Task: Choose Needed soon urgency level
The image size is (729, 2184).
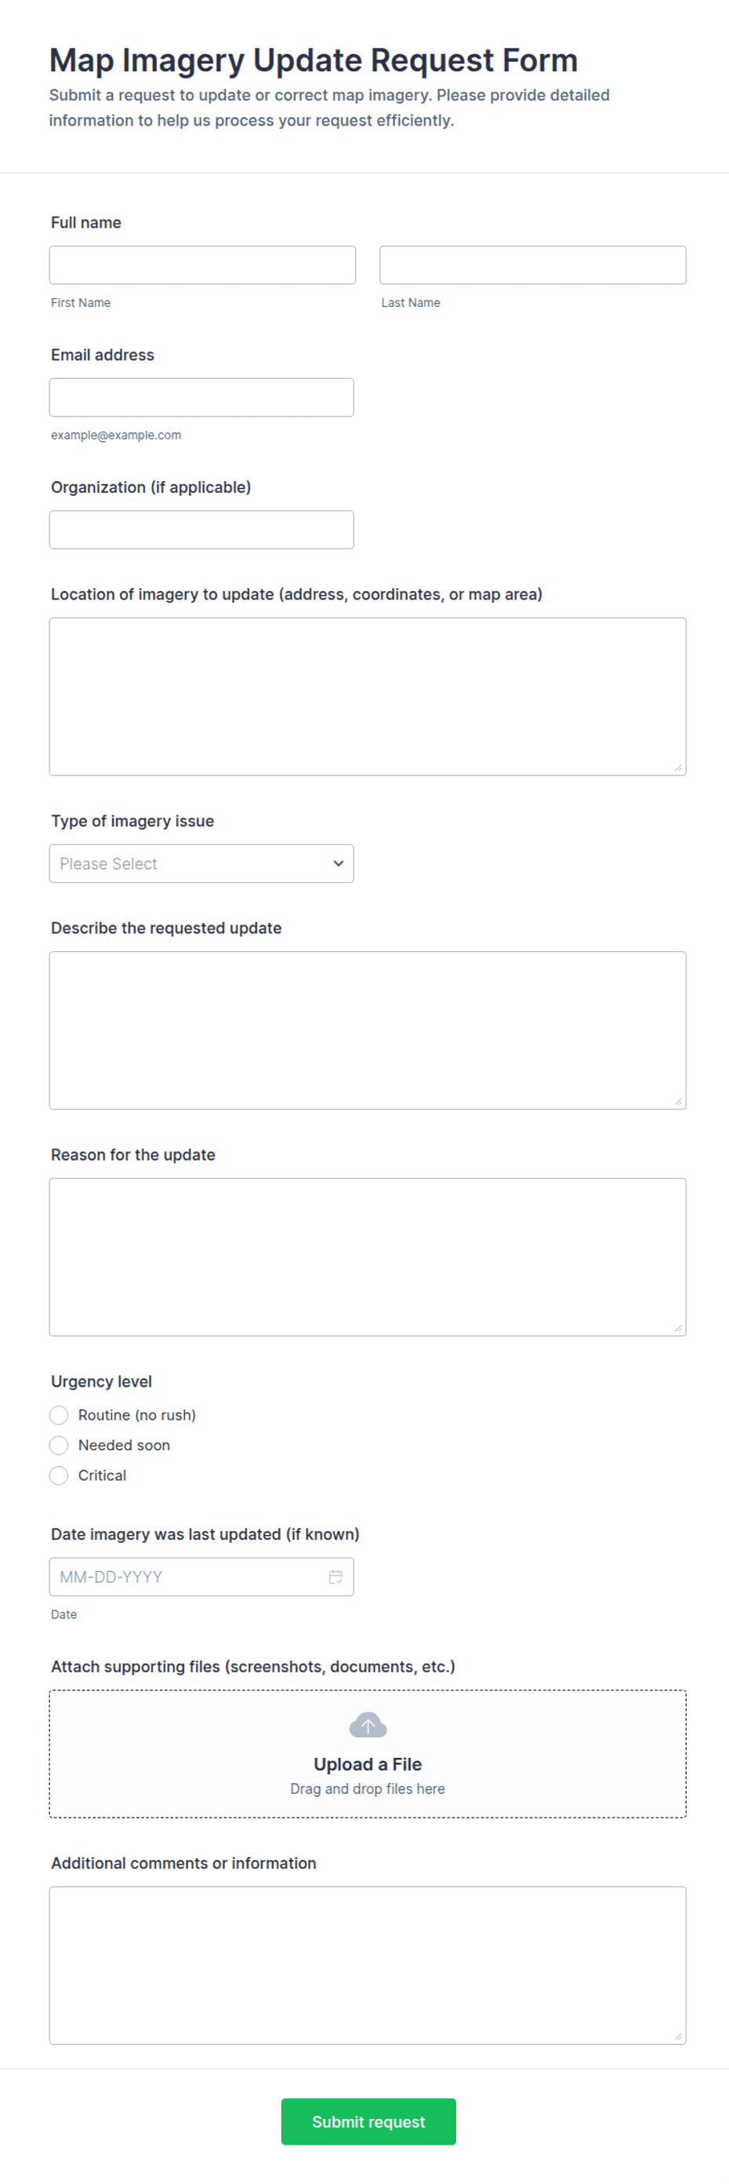Action: coord(59,1445)
